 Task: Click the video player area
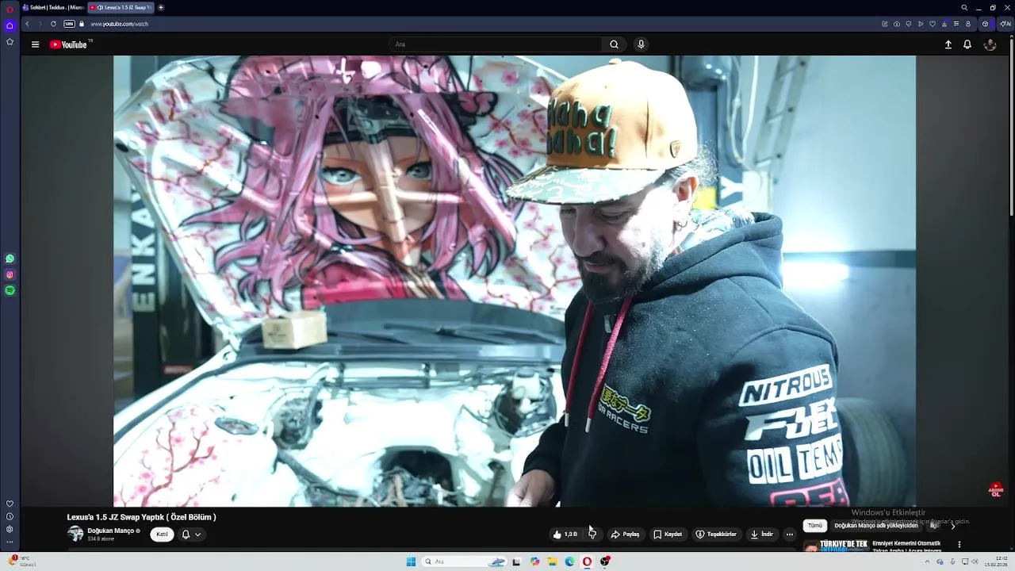click(x=515, y=281)
